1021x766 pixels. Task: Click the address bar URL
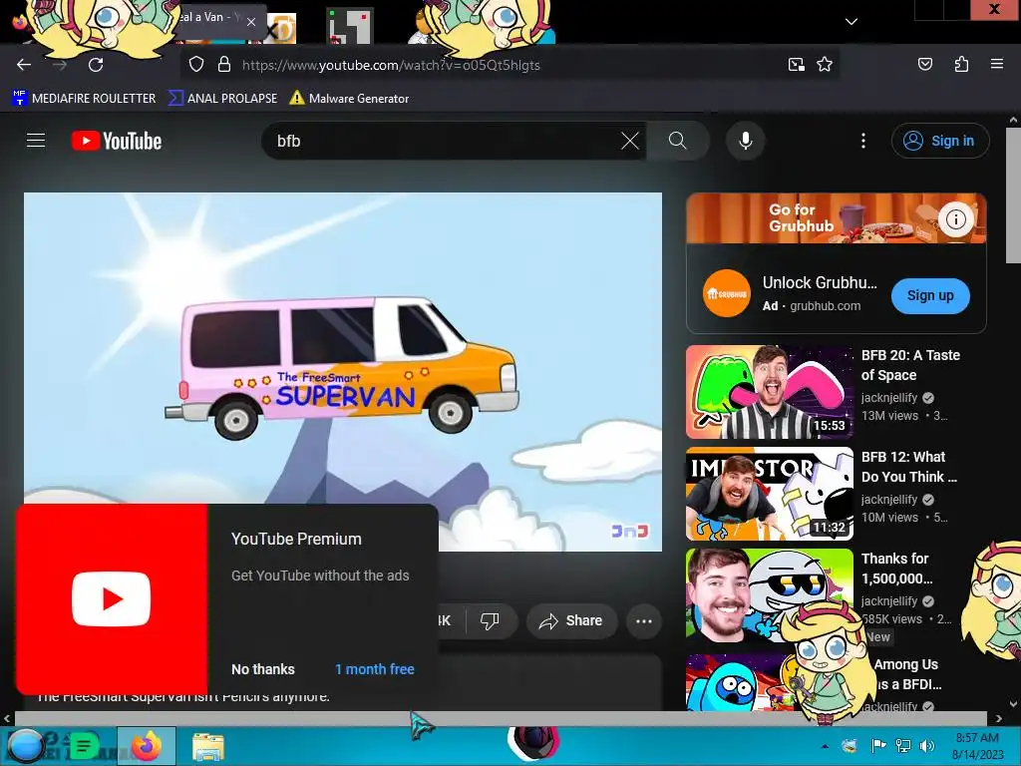coord(391,65)
